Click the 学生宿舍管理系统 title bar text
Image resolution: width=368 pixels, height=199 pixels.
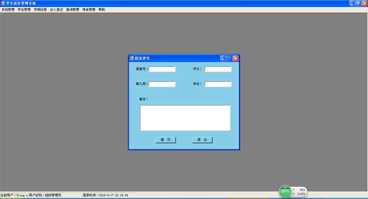(x=21, y=3)
